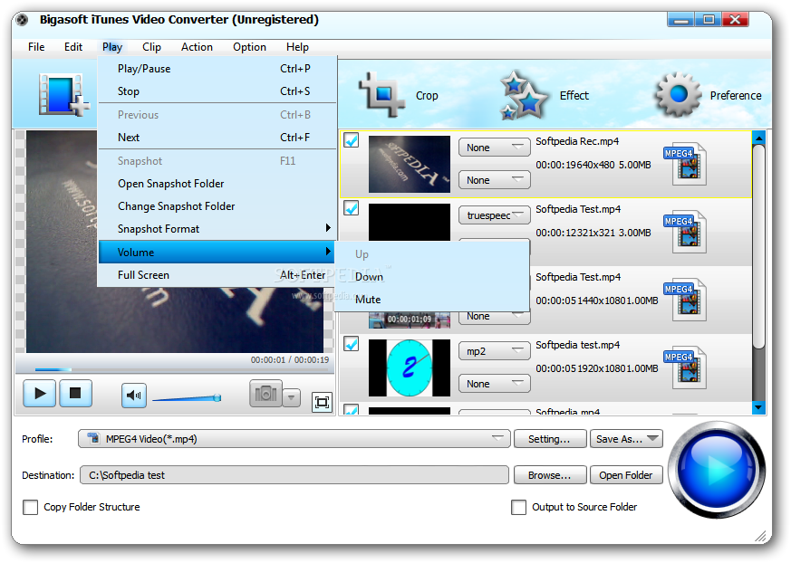Image resolution: width=791 pixels, height=563 pixels.
Task: Open first None dropdown for Softpedia Rec.mp4
Action: pyautogui.click(x=495, y=148)
